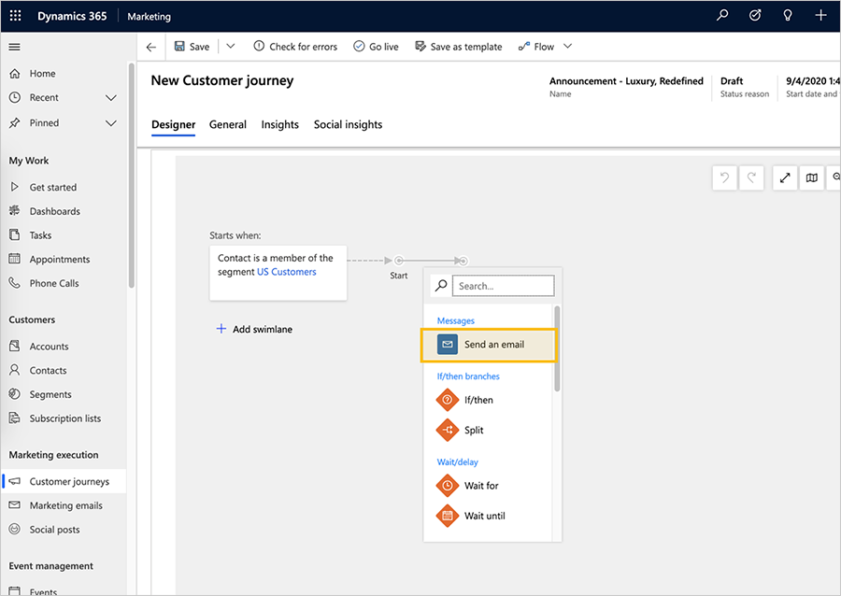
Task: Collapse the hamburger navigation menu
Action: [x=14, y=47]
